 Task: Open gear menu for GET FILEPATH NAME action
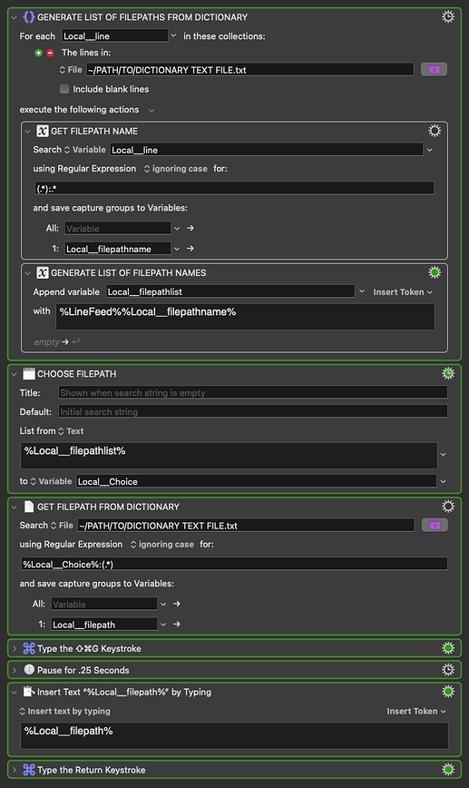coord(435,131)
